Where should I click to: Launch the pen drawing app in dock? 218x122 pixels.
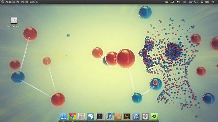coord(136,116)
